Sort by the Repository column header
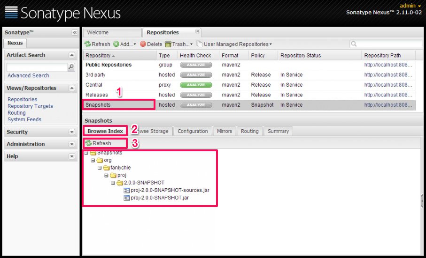This screenshot has height=258, width=426. (120, 56)
